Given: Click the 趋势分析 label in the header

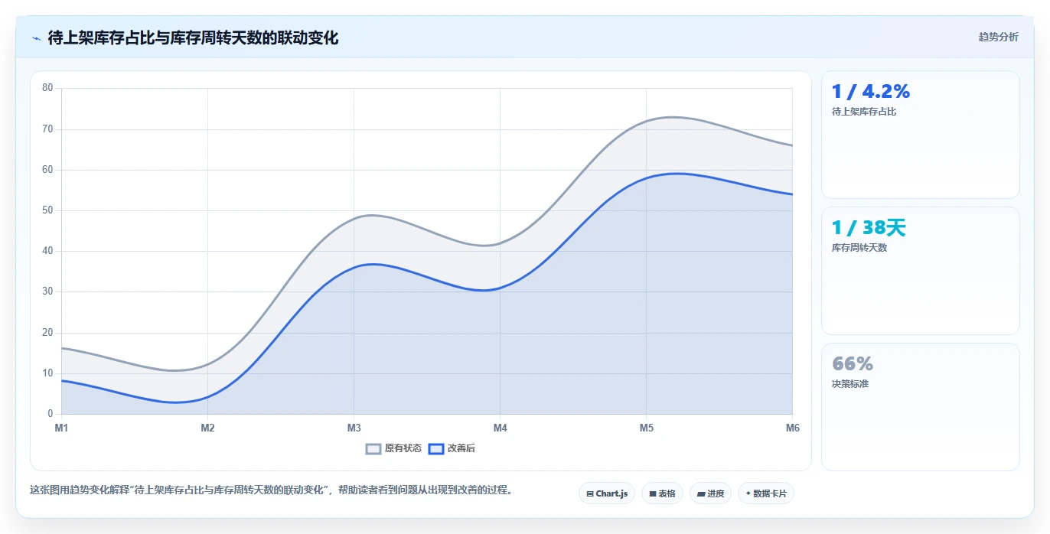Looking at the screenshot, I should click(998, 37).
